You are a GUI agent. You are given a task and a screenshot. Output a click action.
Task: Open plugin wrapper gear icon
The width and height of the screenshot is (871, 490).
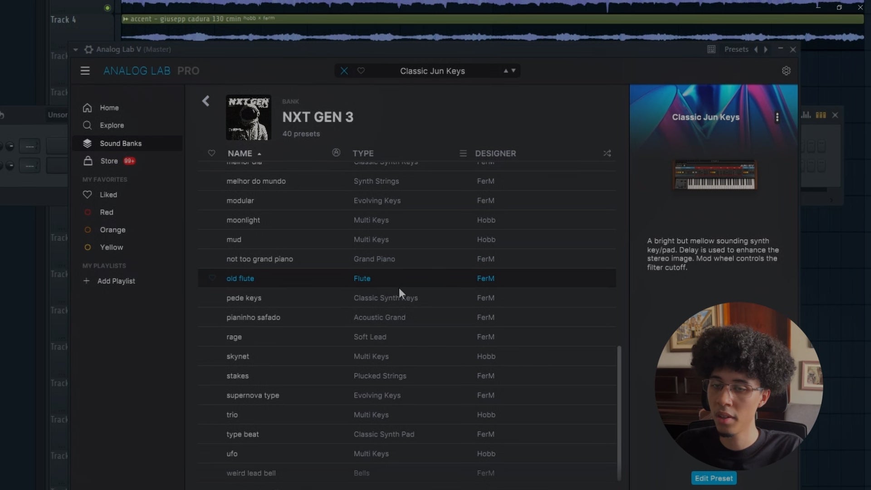pos(89,49)
